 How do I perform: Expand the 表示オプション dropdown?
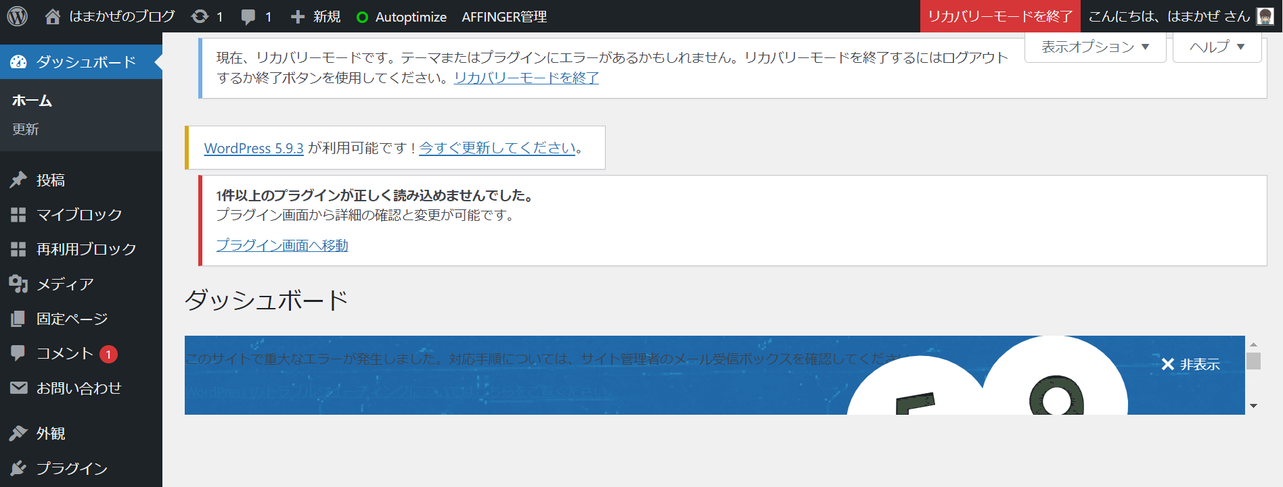click(1095, 47)
